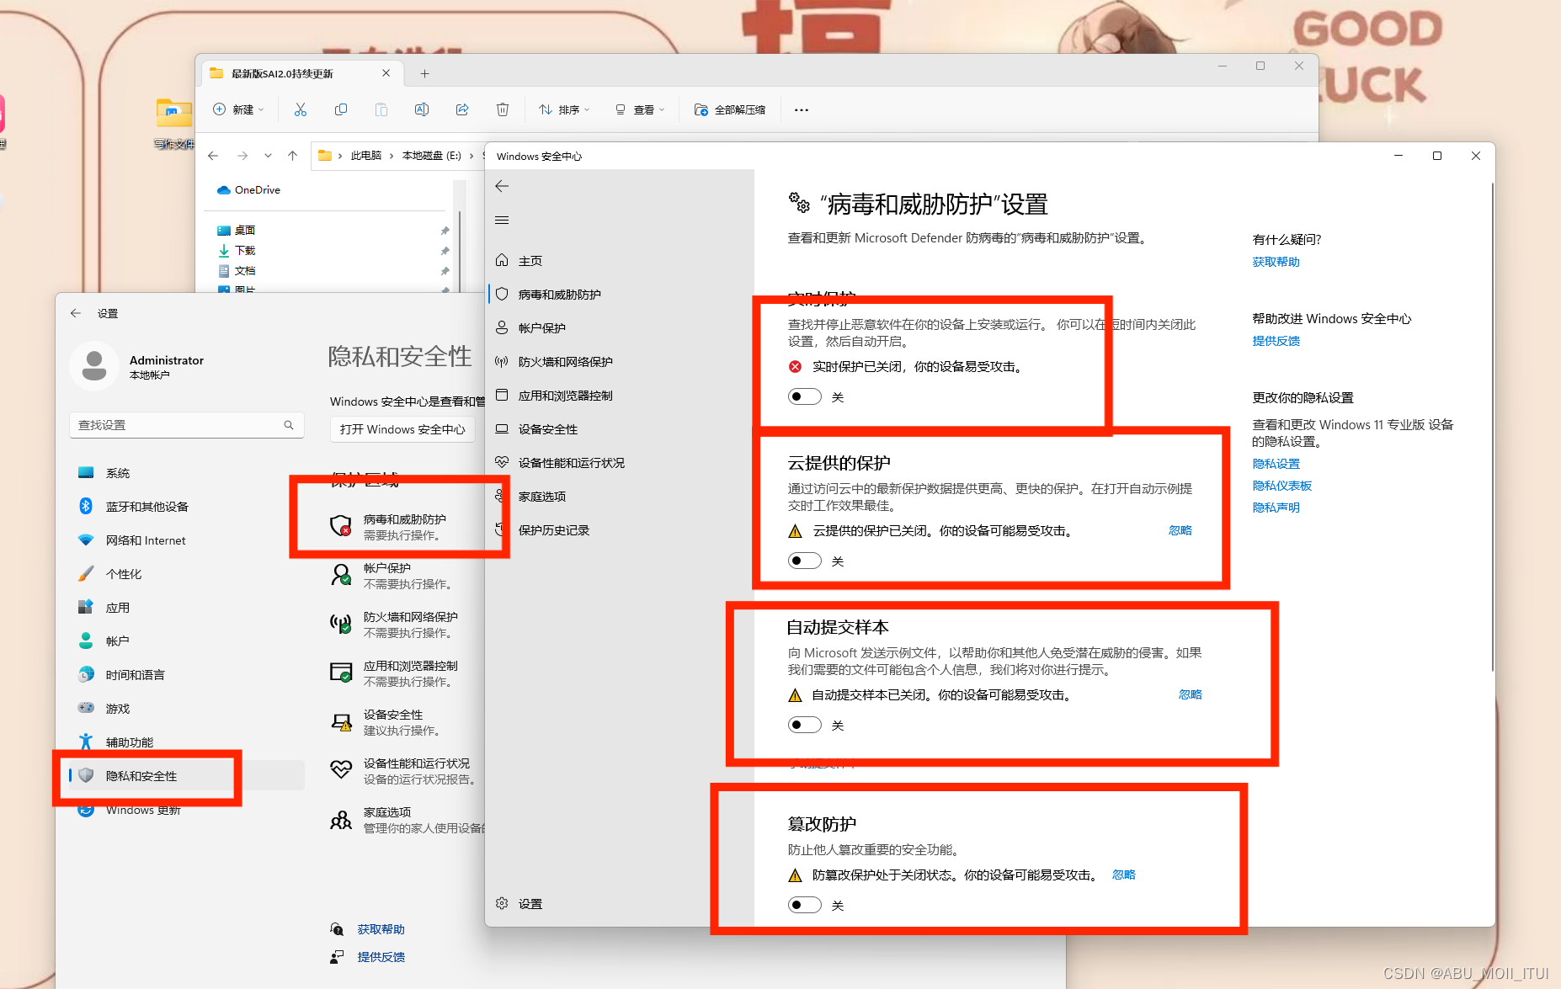Toggle the 篡改防护 switch
Screen dimensions: 1561x989
tap(805, 905)
